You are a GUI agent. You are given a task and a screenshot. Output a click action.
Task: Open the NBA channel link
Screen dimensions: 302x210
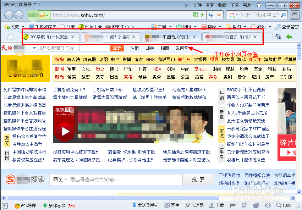pyautogui.click(x=157, y=69)
